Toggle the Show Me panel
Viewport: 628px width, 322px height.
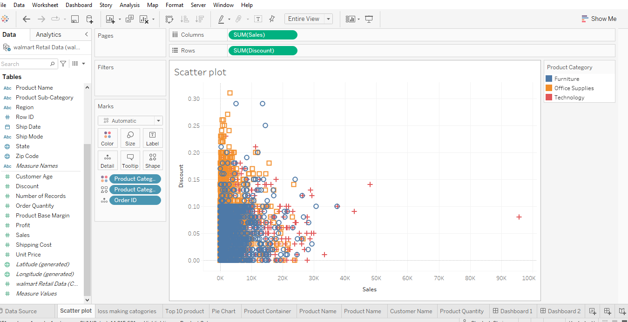coord(599,19)
